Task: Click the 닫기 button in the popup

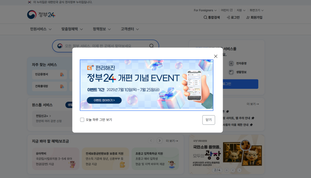Action: 208,120
